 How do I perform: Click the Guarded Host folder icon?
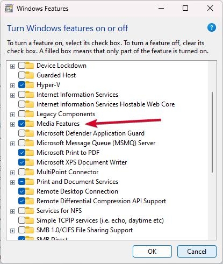pos(30,75)
